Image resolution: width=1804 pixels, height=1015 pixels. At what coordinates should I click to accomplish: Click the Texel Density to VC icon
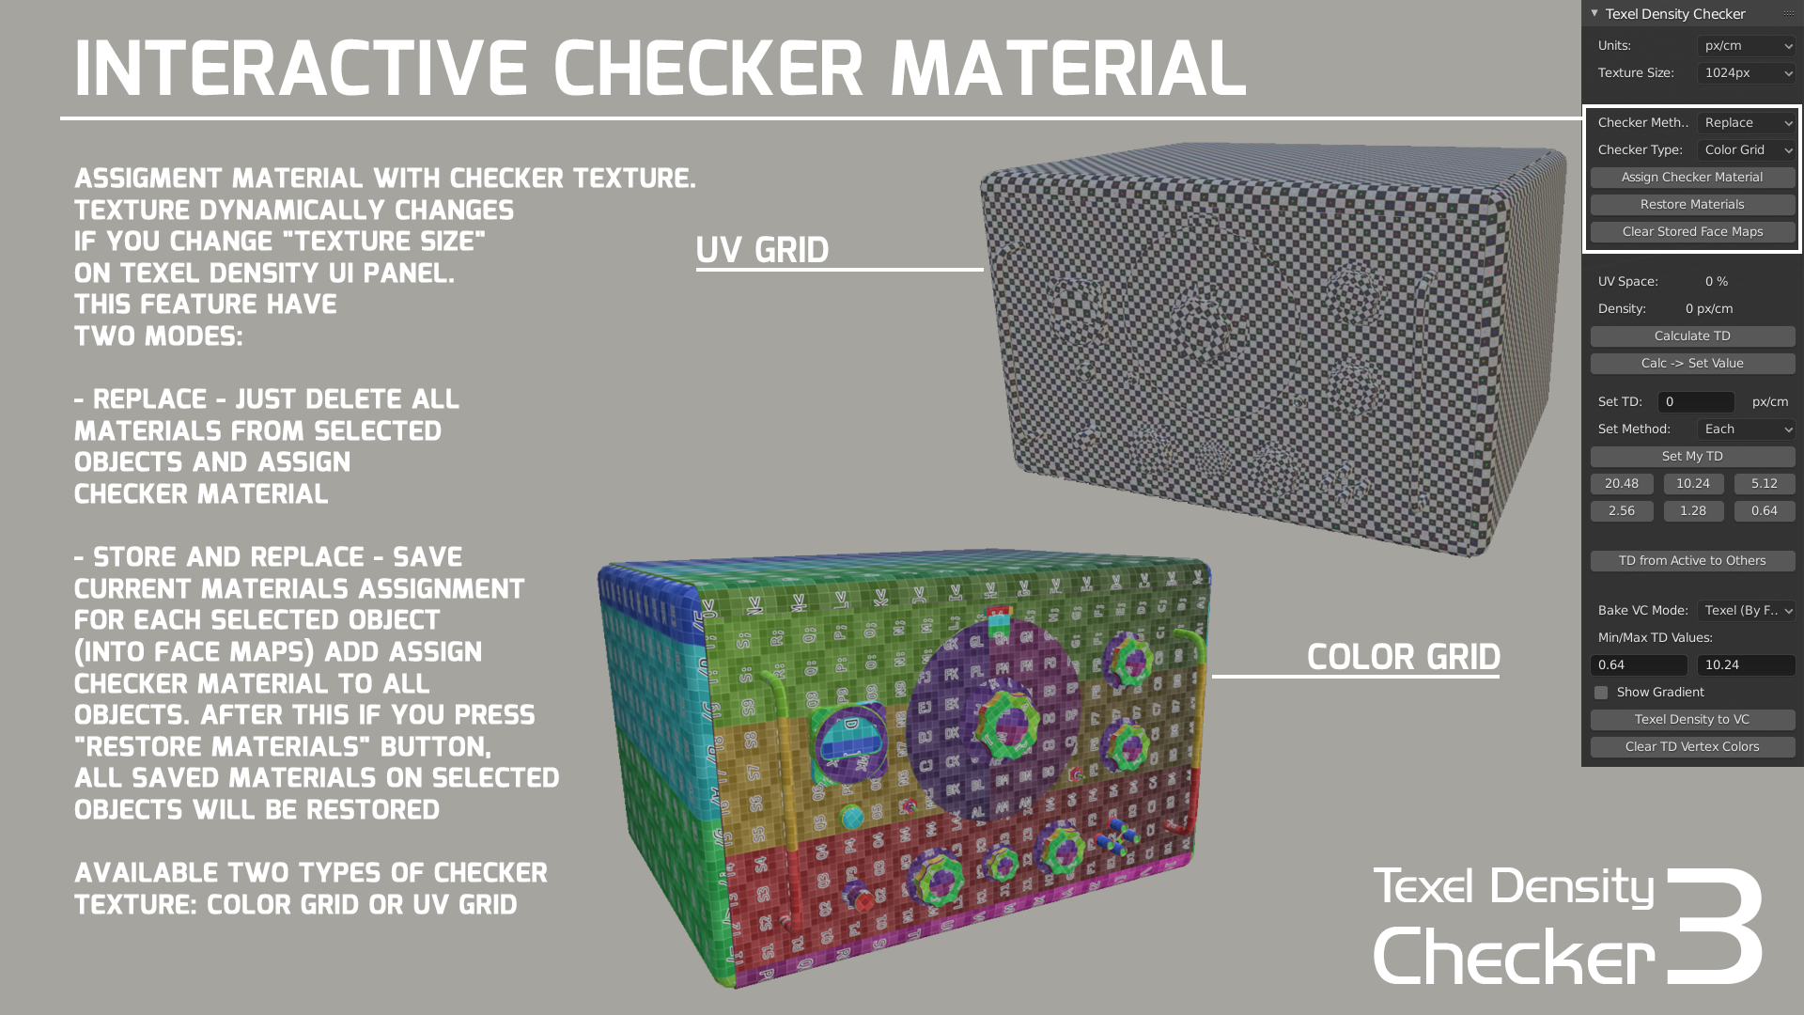1692,719
